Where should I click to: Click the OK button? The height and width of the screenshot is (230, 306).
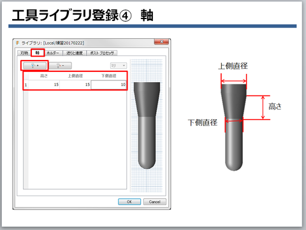point(129,202)
